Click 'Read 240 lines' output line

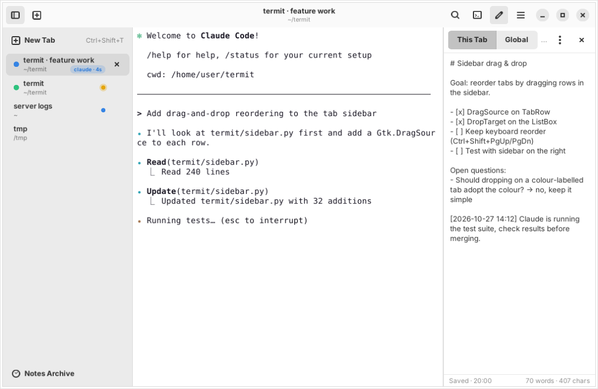[195, 172]
